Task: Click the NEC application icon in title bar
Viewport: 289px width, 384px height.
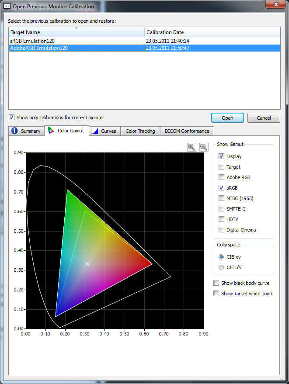Action: tap(7, 6)
